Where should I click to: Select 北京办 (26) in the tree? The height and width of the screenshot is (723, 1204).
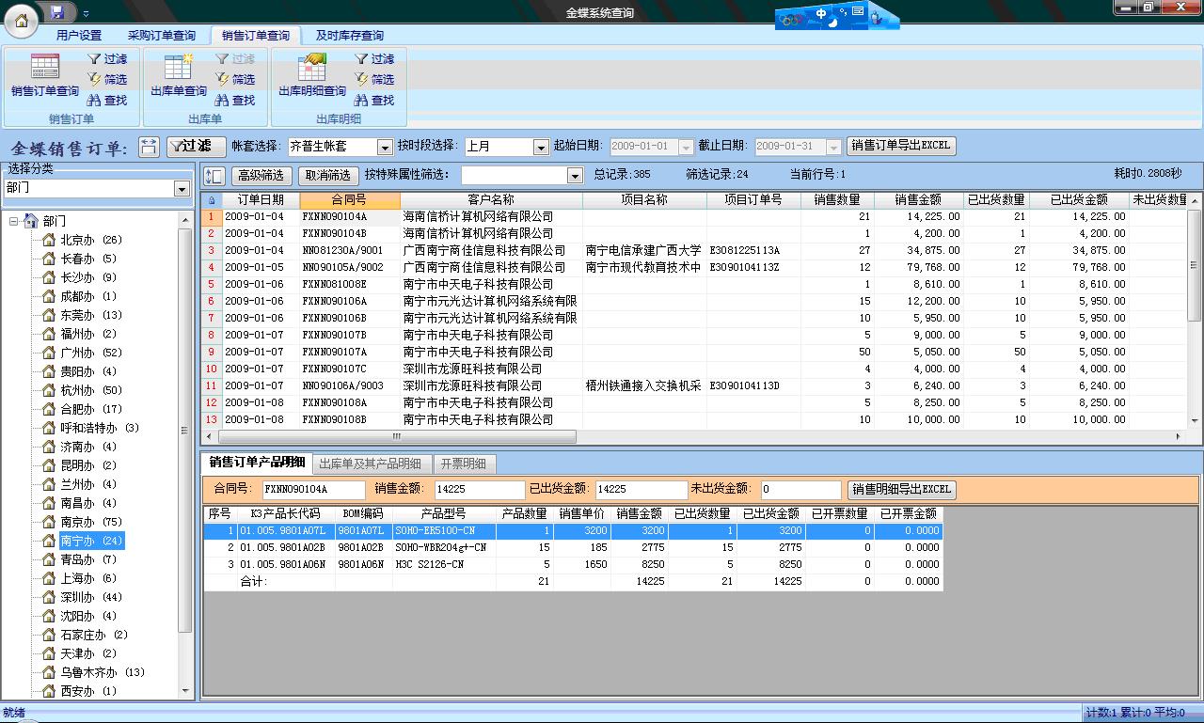(x=91, y=240)
